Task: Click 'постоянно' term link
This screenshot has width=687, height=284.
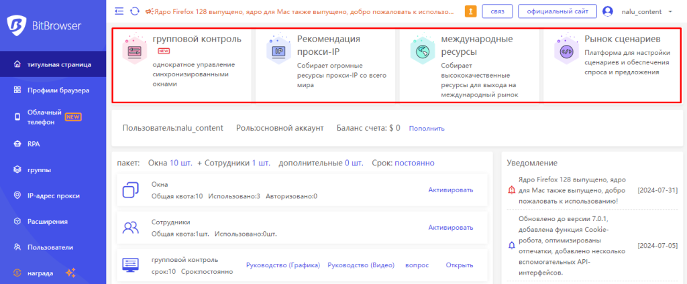Action: tap(415, 163)
